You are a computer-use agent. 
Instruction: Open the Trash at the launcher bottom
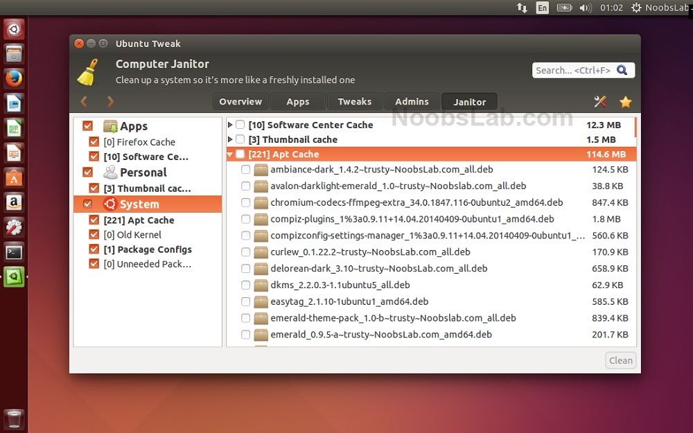point(14,419)
